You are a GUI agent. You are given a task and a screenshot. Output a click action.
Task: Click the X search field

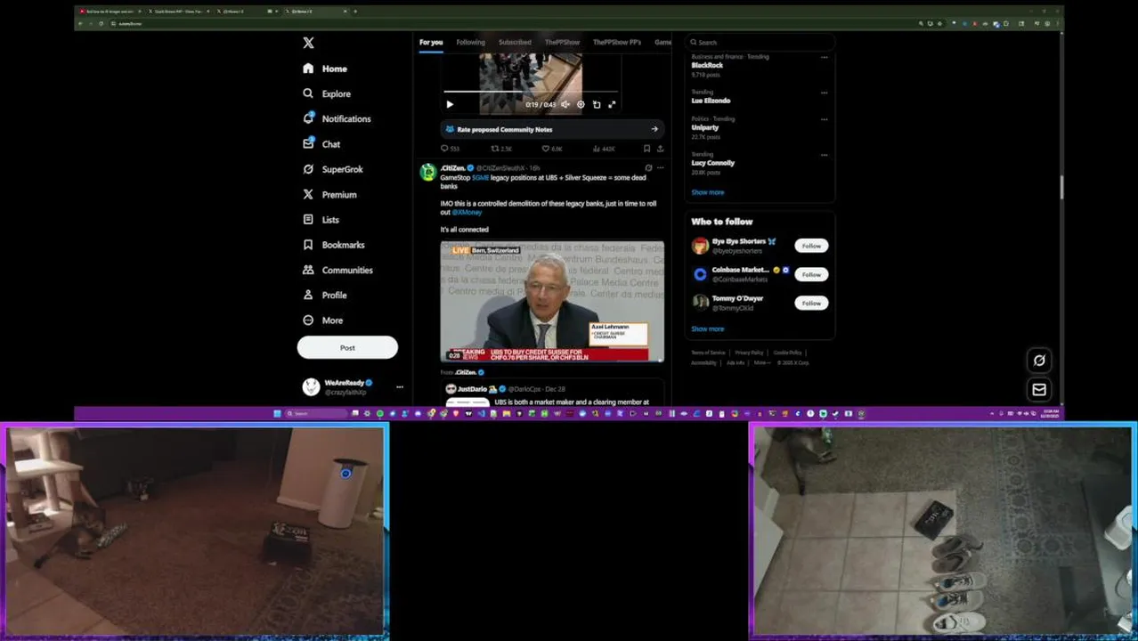click(x=760, y=42)
